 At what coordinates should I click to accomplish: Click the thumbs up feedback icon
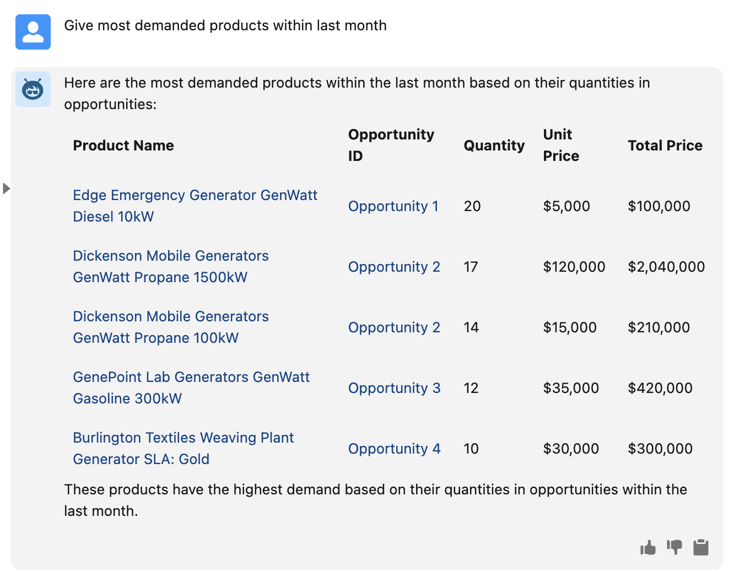click(x=648, y=547)
